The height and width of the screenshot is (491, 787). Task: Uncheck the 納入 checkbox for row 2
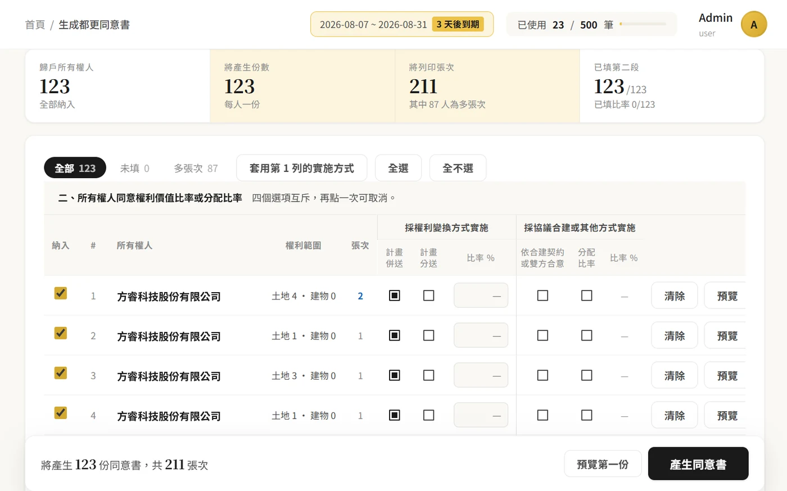(x=61, y=333)
